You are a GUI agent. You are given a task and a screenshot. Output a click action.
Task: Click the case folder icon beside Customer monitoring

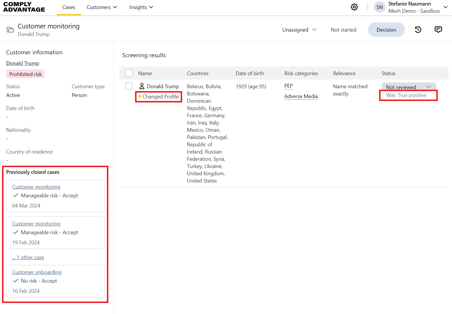click(10, 30)
